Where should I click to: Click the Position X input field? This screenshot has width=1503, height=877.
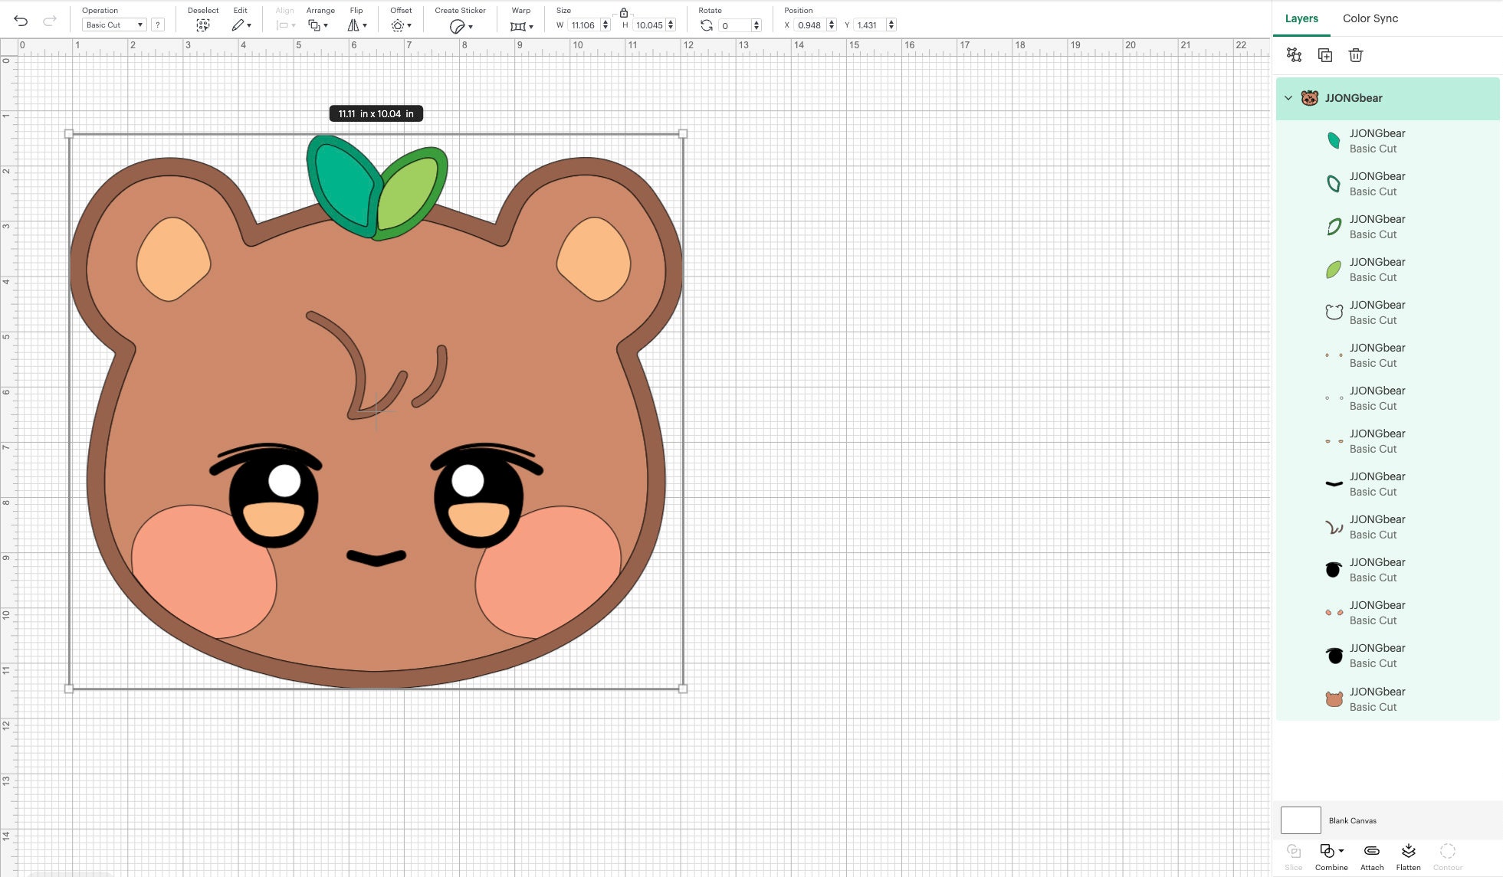[809, 25]
